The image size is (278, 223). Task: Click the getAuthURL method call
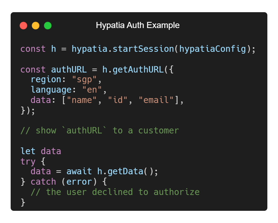tap(138, 69)
